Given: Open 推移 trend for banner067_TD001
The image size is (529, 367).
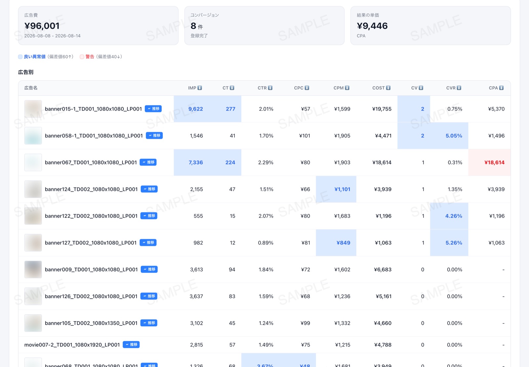Looking at the screenshot, I should coord(148,162).
